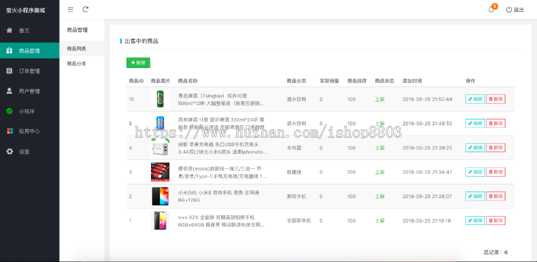Delete the vivo X21i product (ID 1)
This screenshot has width=537, height=262.
496,221
